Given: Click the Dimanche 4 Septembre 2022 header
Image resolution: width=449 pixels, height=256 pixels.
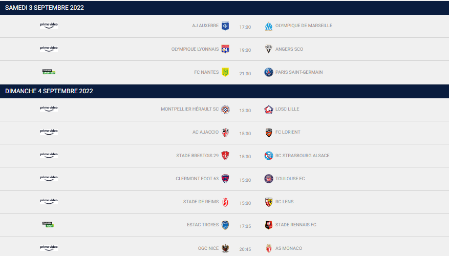Looking at the screenshot, I should tap(49, 91).
